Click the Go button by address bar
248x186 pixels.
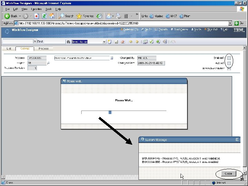pos(239,23)
